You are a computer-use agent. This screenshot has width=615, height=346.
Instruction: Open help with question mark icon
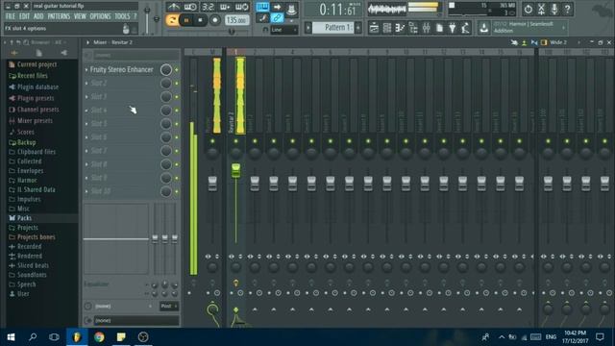pyautogui.click(x=567, y=9)
